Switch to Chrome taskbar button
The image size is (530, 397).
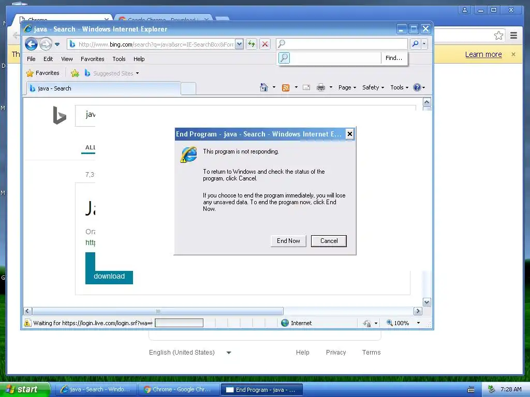click(x=179, y=390)
